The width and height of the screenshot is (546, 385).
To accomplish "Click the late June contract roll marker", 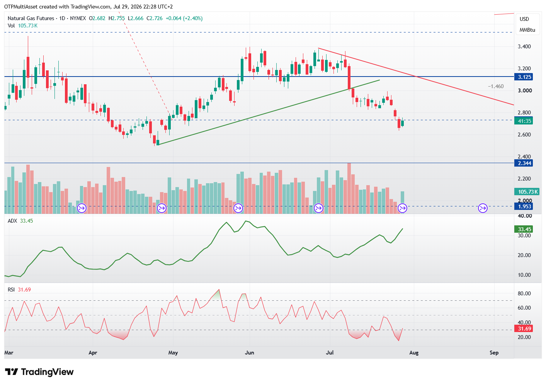I will (x=318, y=208).
